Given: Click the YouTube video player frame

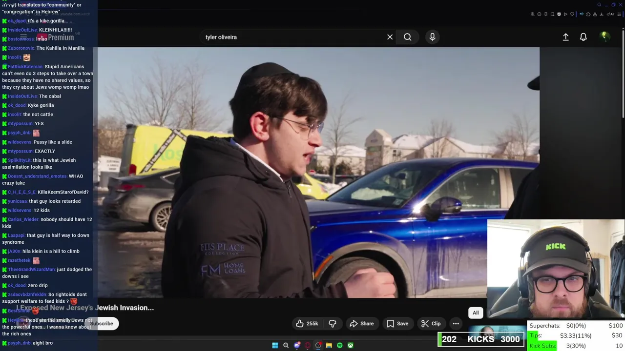Looking at the screenshot, I should tap(318, 172).
